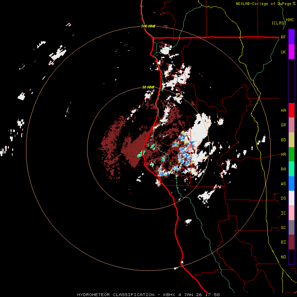Click the GR legend label

pos(283,125)
